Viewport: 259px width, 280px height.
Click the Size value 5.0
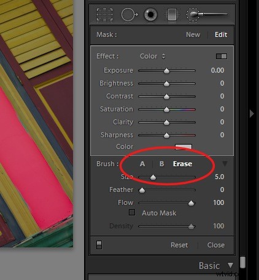(x=219, y=177)
